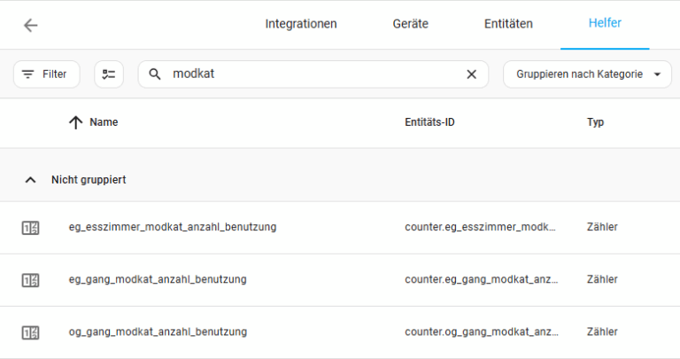Sort by Entitäts-ID column header
680x359 pixels.
[429, 122]
